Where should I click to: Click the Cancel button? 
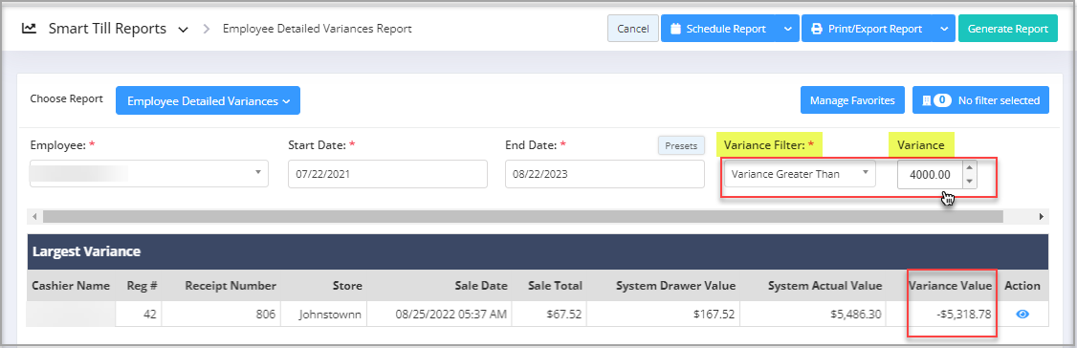pyautogui.click(x=633, y=29)
